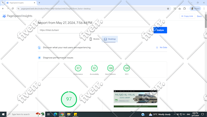
Task: Close the PageSpeed Insights browser tab
Action: tap(34, 3)
